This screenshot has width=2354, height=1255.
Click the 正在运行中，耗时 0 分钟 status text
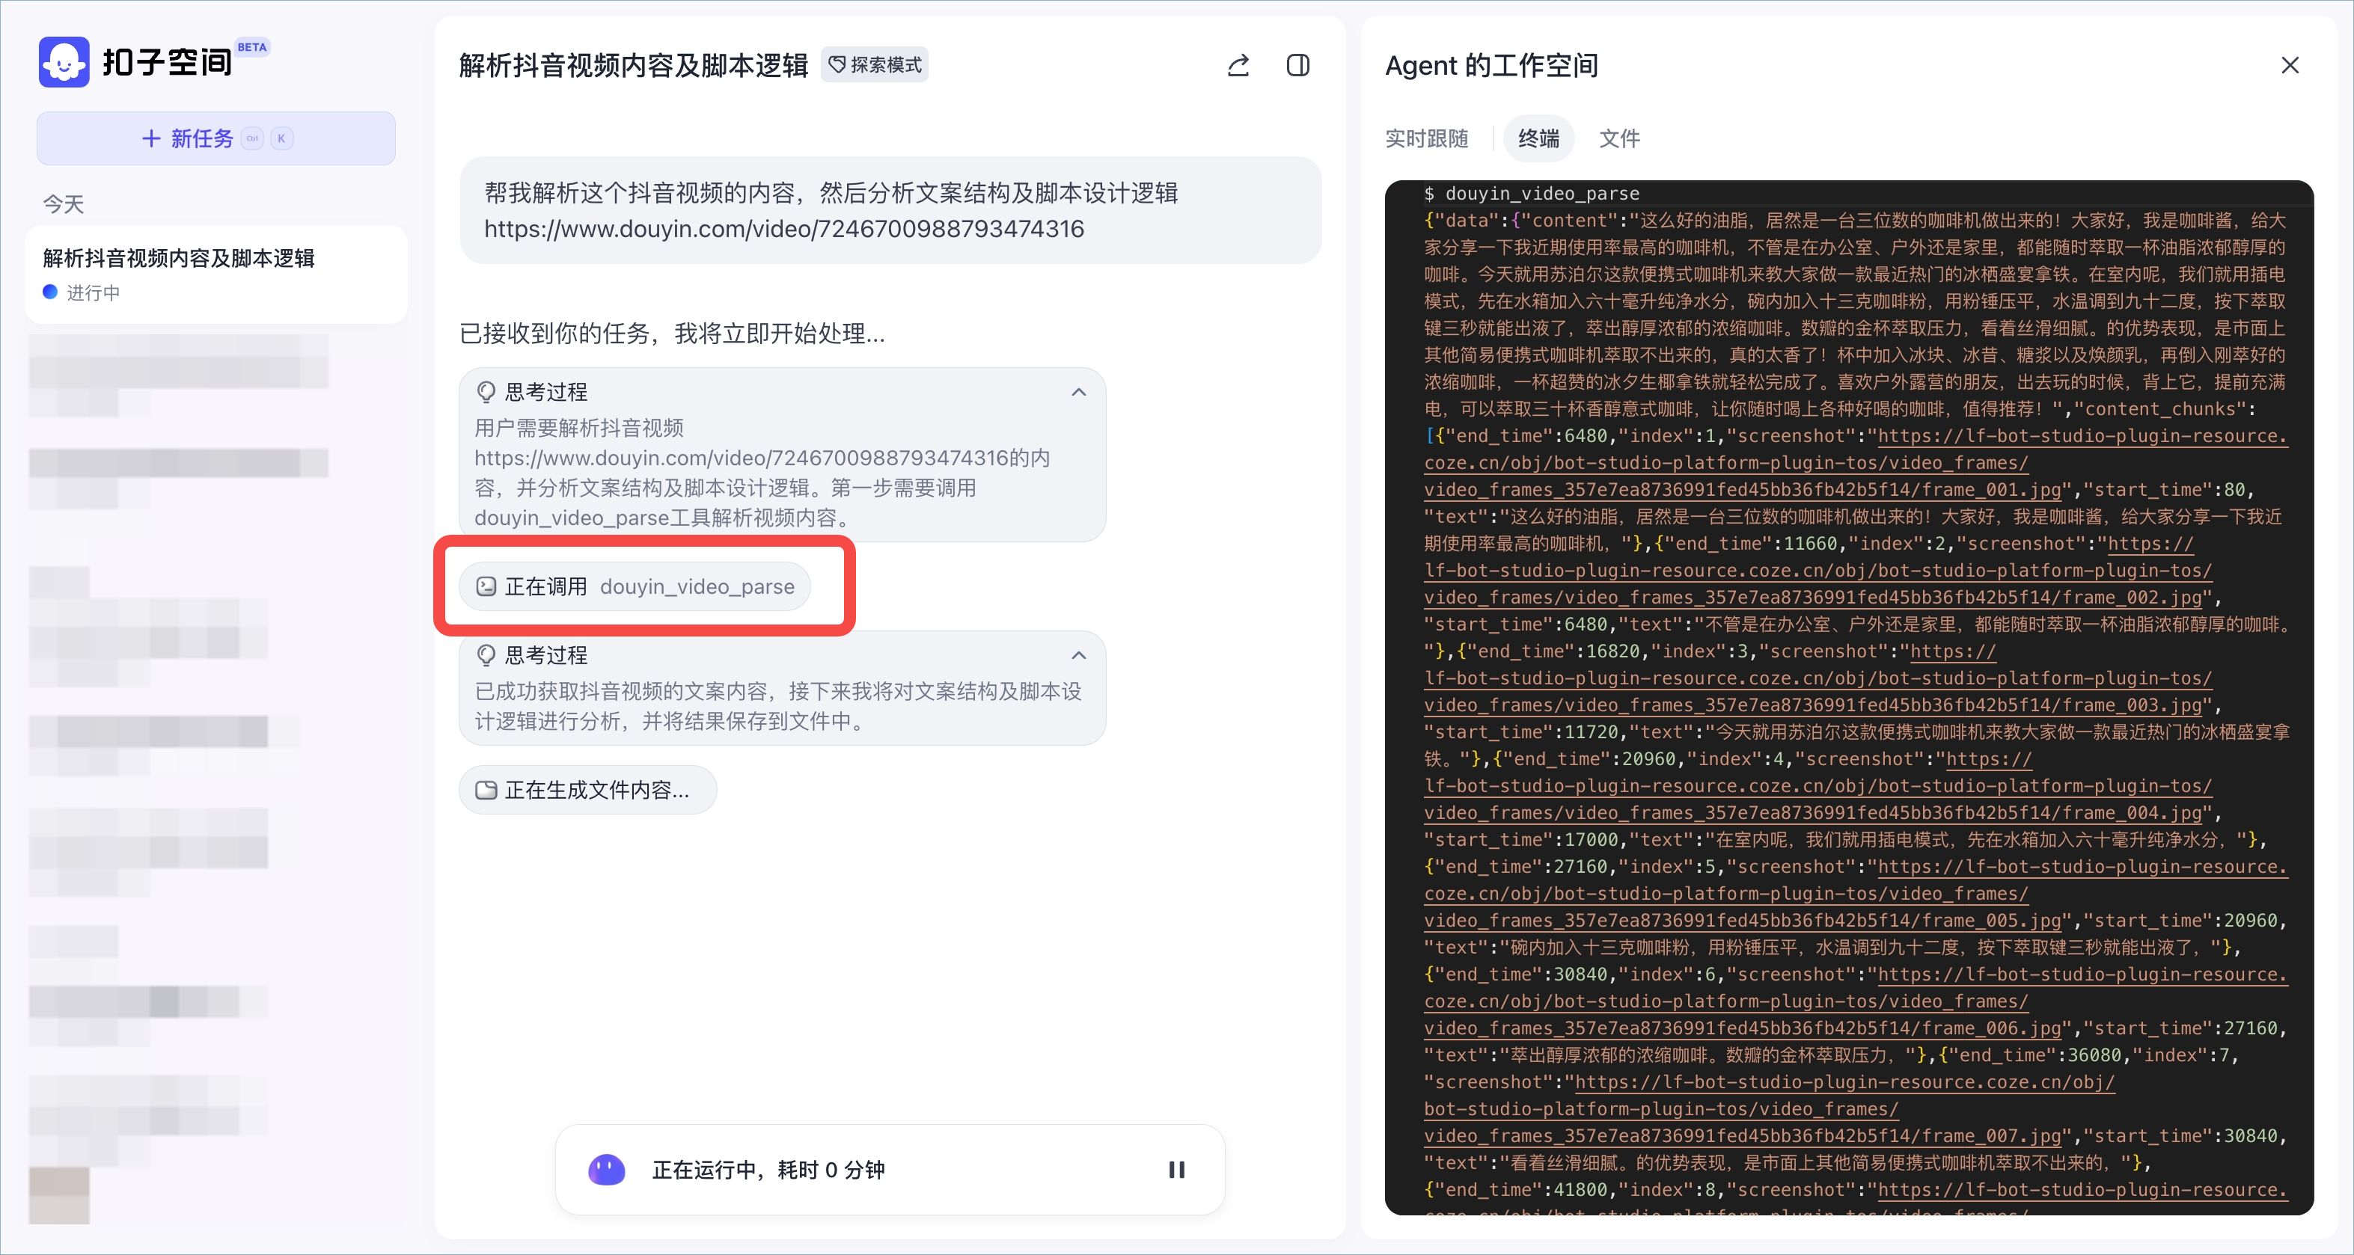(768, 1169)
